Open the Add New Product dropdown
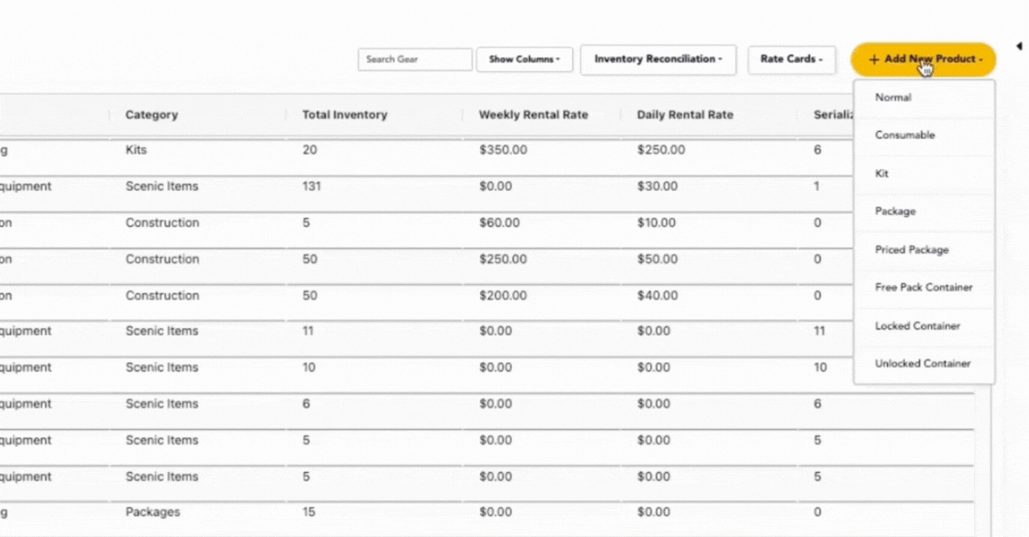 [x=923, y=59]
